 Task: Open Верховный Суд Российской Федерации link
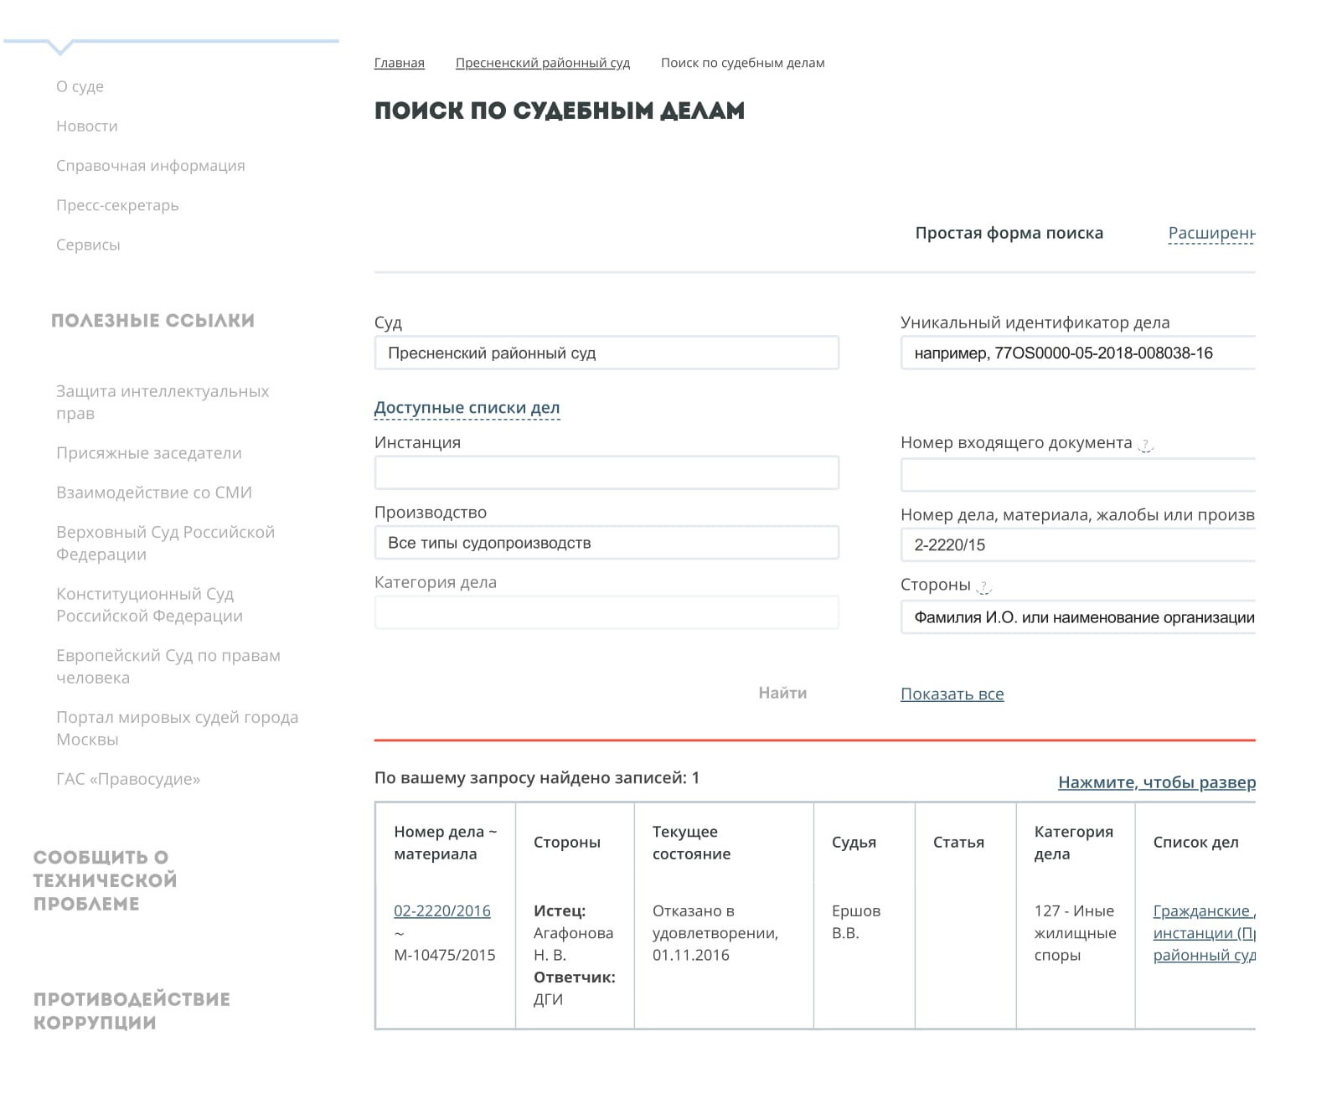(165, 543)
